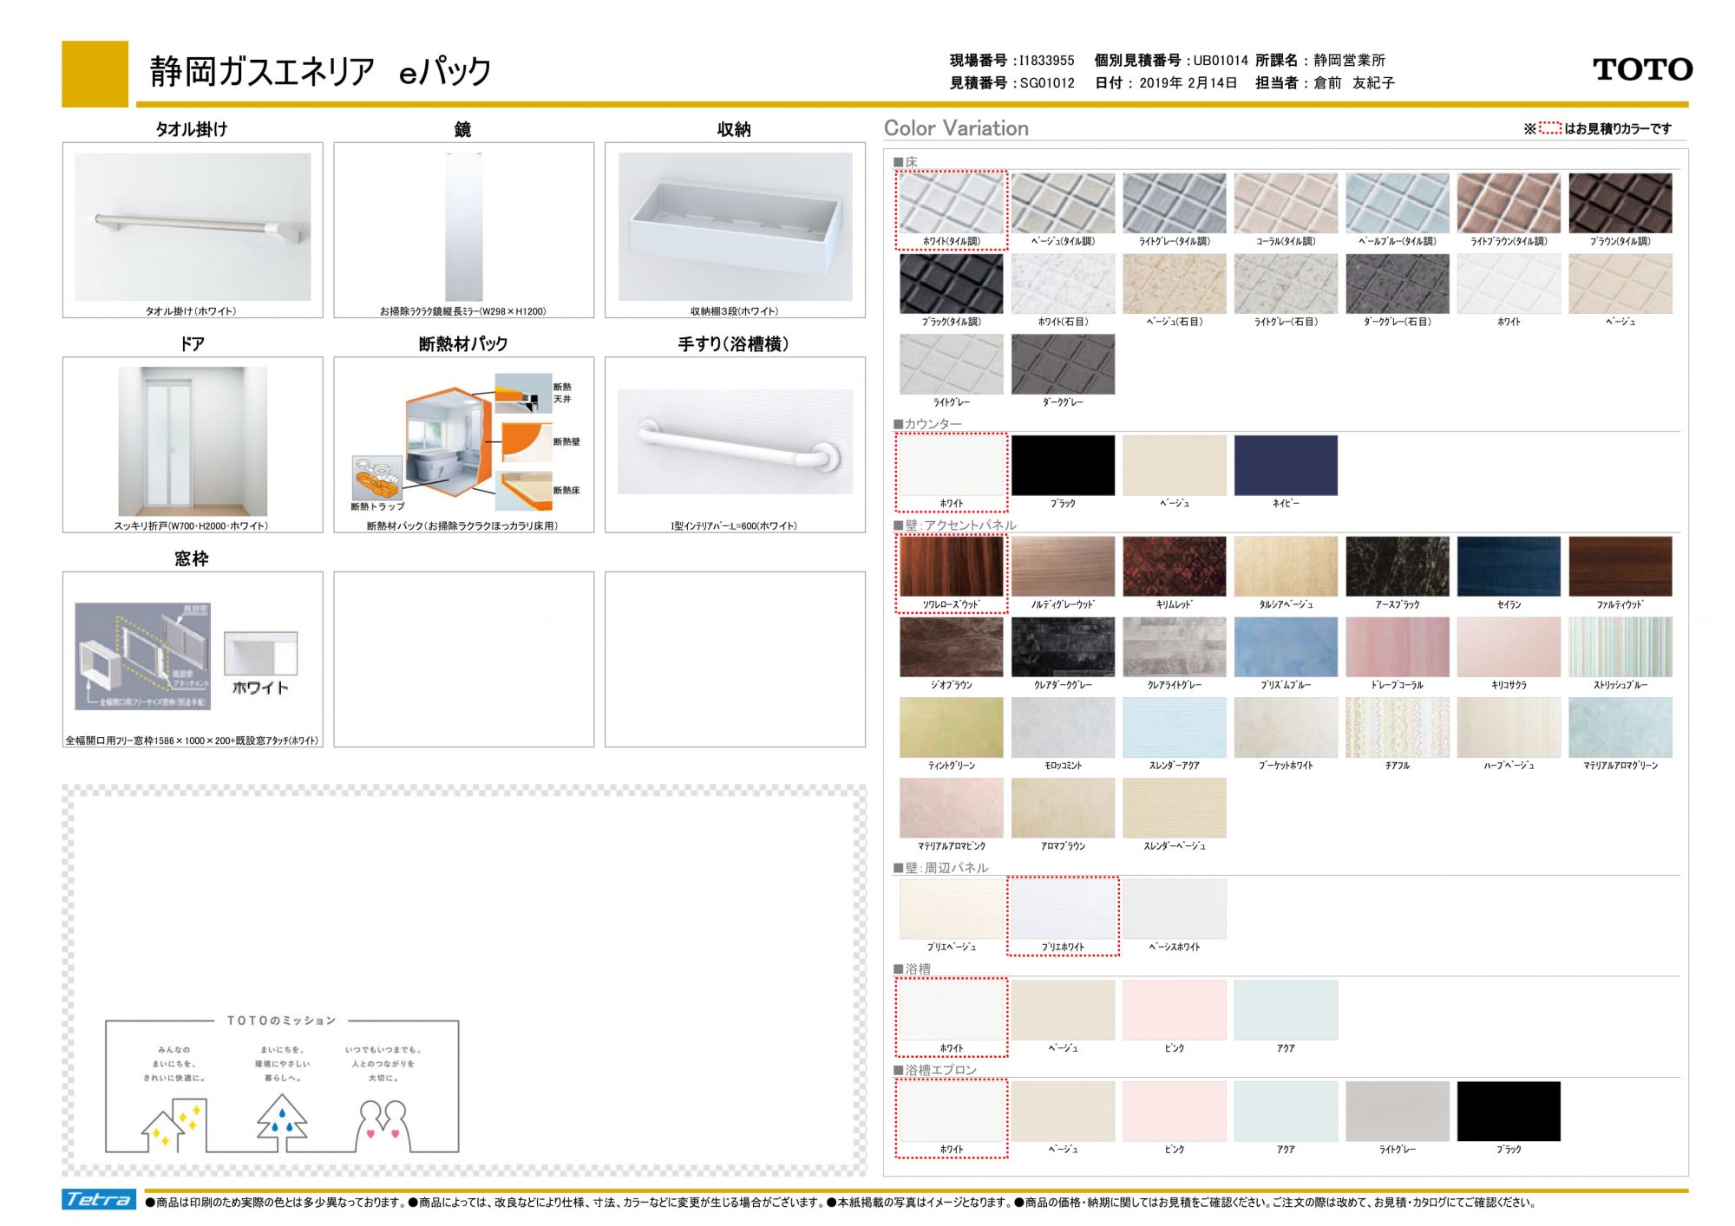This screenshot has height=1226, width=1735.
Task: Click the date 2019年 2月14日
Action: tap(1188, 83)
